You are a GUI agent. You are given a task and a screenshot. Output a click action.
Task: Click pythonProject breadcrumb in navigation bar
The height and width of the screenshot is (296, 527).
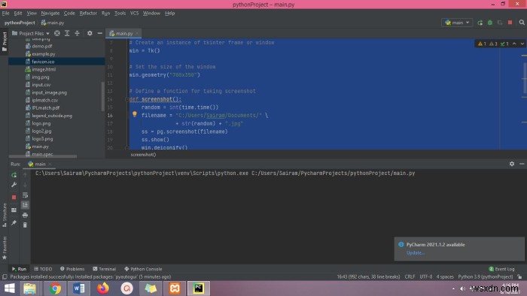[20, 23]
